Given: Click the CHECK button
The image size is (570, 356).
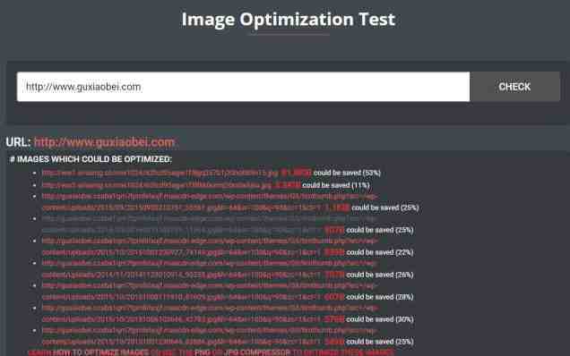Looking at the screenshot, I should point(514,87).
